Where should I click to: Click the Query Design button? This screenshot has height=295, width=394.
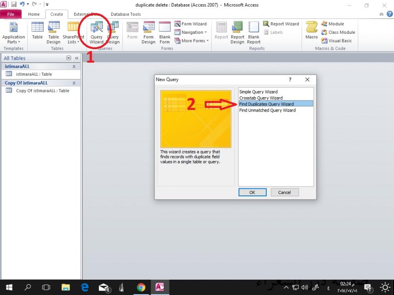tap(113, 33)
